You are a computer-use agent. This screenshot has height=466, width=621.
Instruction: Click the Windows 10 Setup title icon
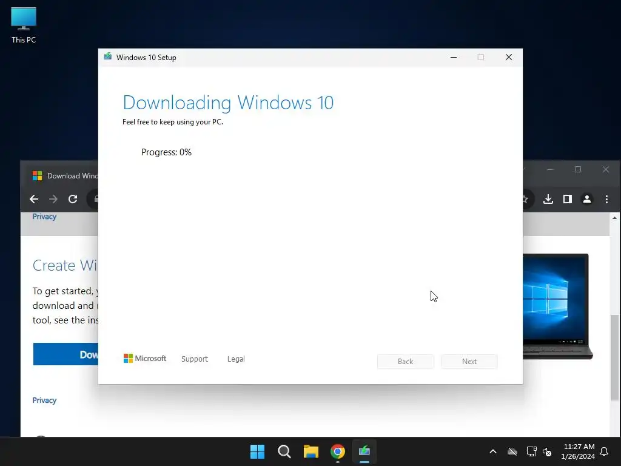coord(108,56)
